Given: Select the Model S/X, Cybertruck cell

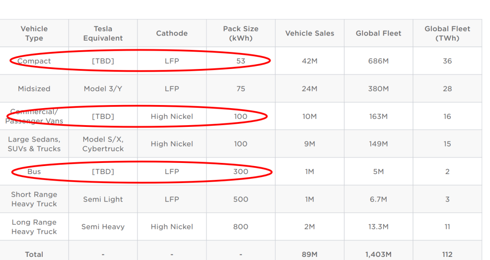Looking at the screenshot, I should click(103, 144).
